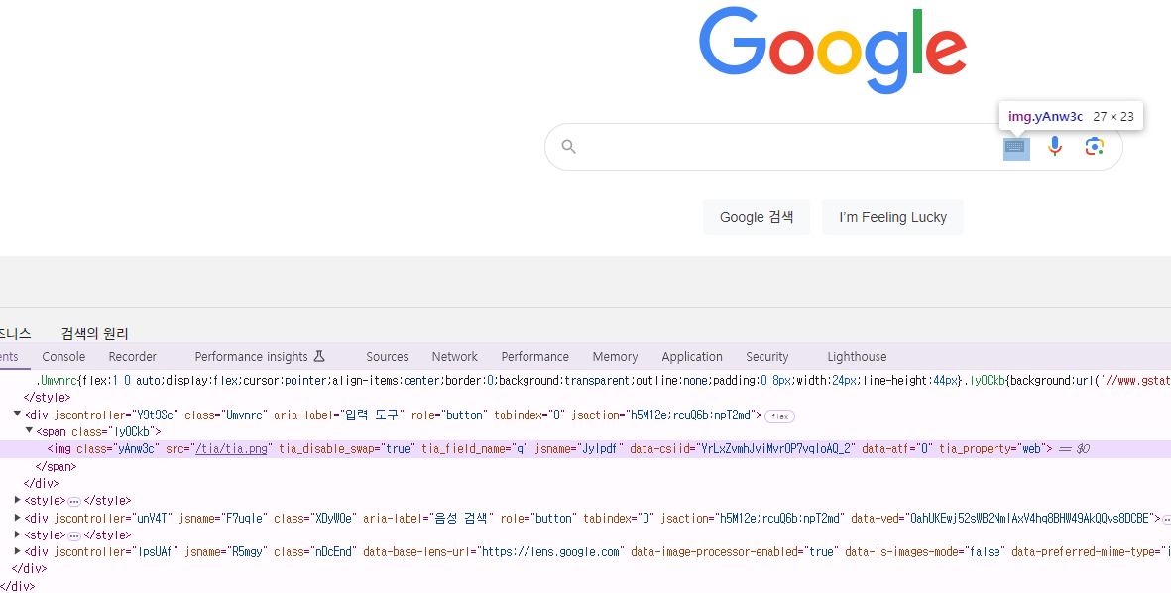Open the 검색의 원리 footer link

(x=95, y=334)
